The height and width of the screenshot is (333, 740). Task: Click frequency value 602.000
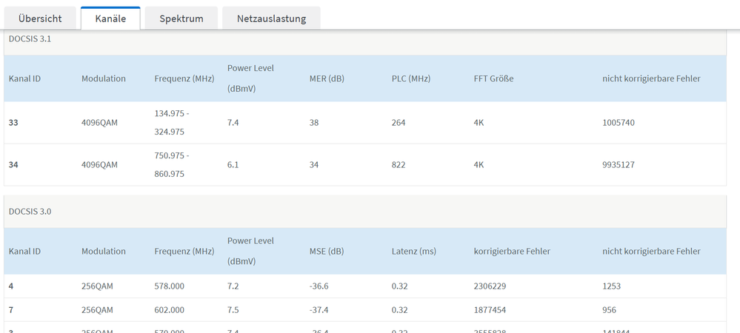pyautogui.click(x=170, y=310)
